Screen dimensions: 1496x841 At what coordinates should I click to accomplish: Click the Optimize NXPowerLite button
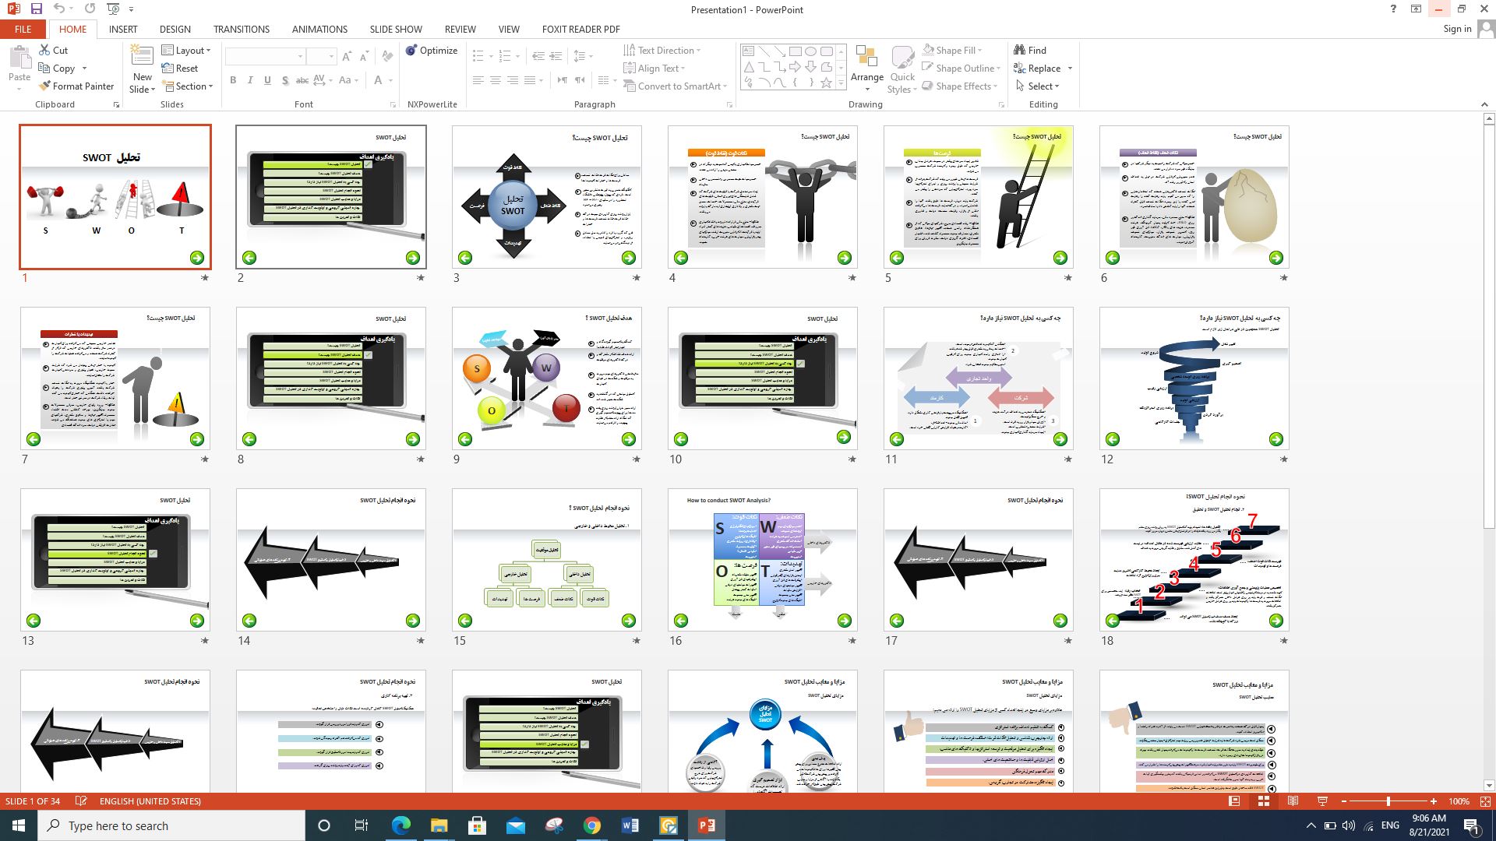432,51
